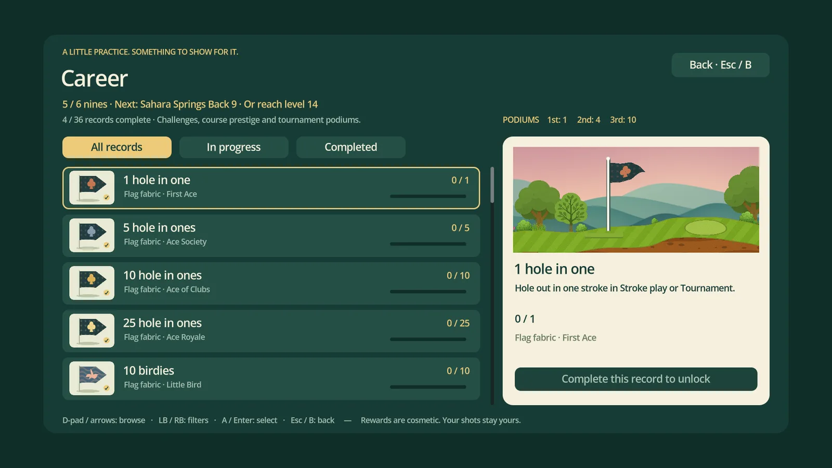Click Hole out in one stroke description

coord(625,288)
